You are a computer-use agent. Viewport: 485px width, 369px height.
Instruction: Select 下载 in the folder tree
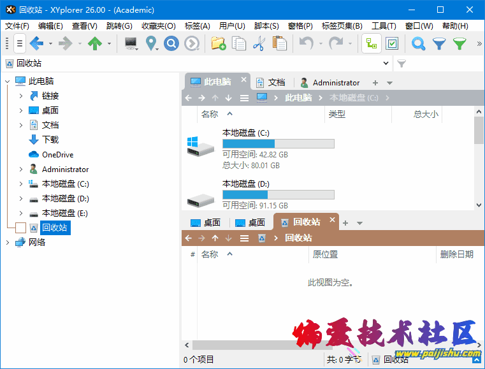point(50,140)
